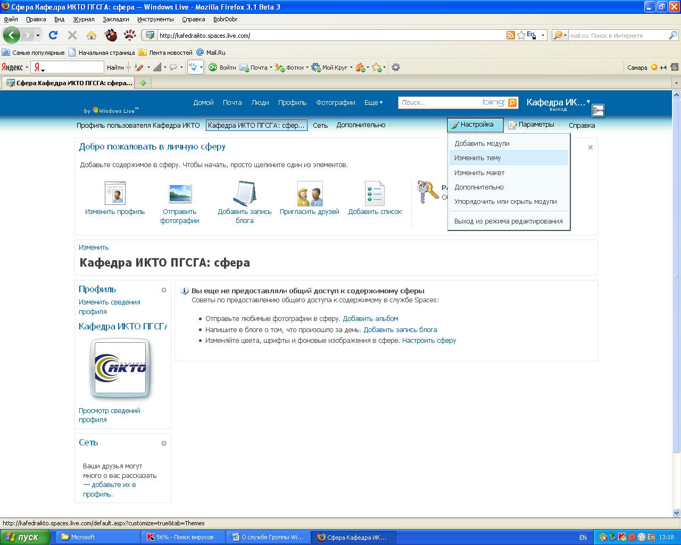
Task: Reload the page with the blue refresh icon
Action: [53, 35]
